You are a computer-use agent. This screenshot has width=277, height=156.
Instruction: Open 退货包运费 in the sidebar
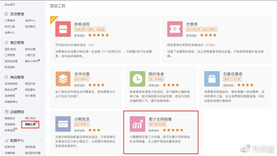pos(11,61)
